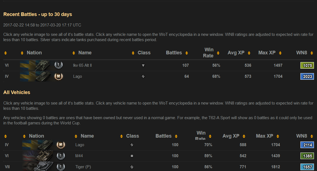
Task: Sort Recent Battles by WN8 using its arrows
Action: pyautogui.click(x=312, y=53)
